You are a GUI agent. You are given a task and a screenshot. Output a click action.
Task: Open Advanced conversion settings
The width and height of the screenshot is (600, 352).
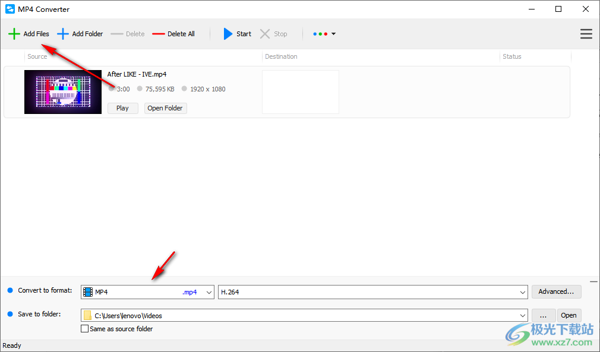coord(556,291)
